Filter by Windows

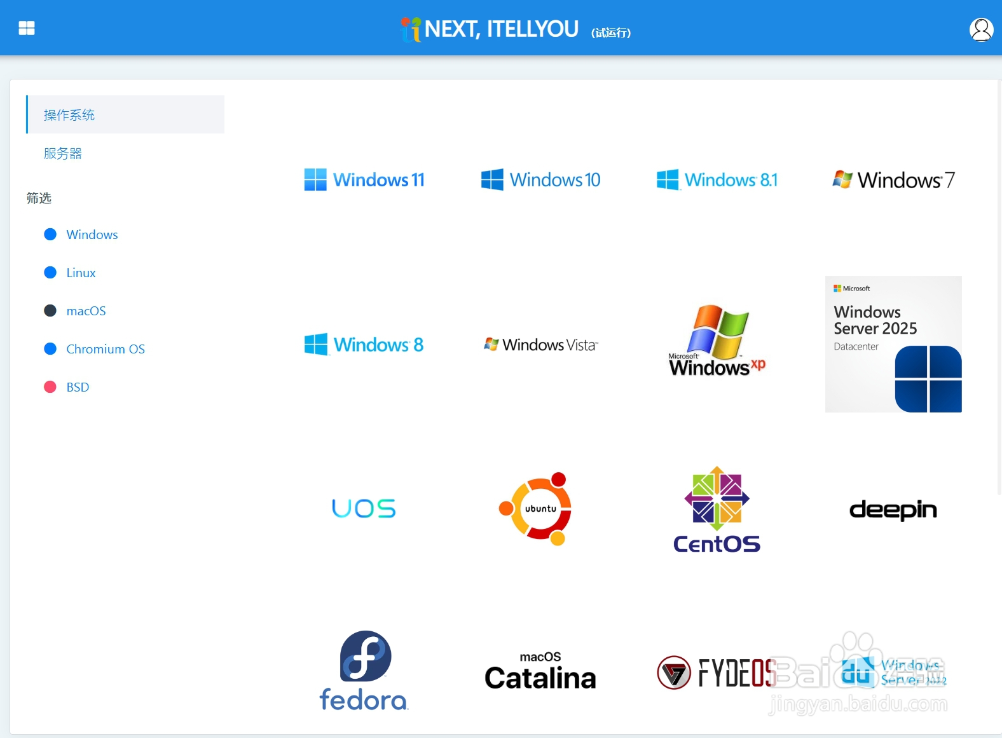coord(92,235)
